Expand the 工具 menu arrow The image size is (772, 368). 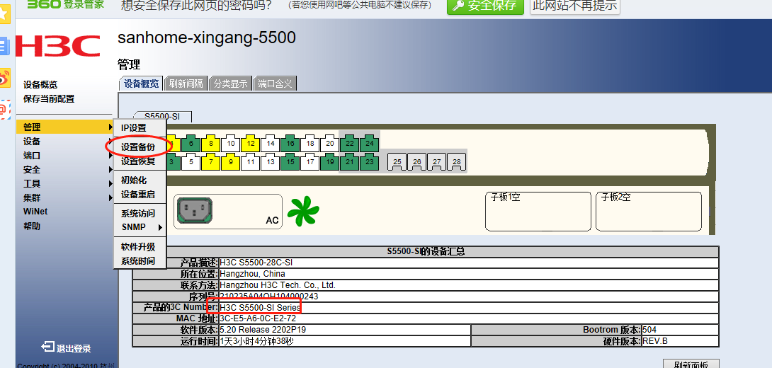point(110,184)
